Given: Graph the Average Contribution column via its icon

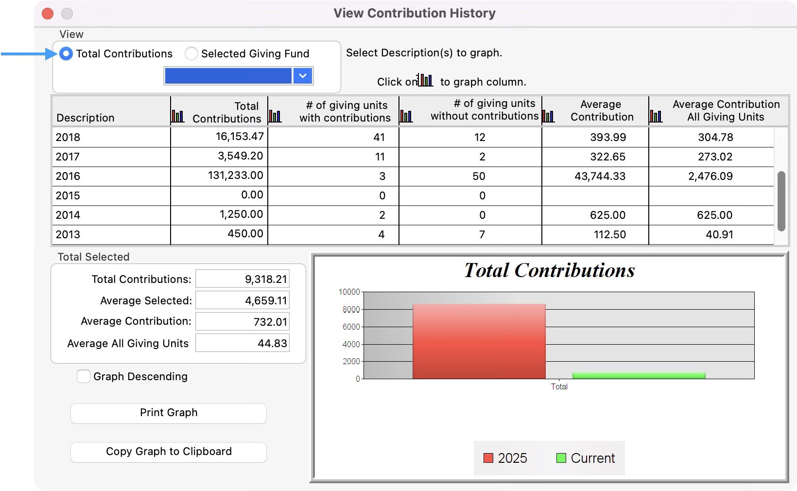Looking at the screenshot, I should 548,116.
